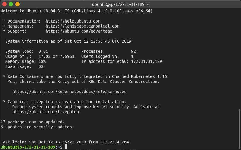Click the red close window button

point(4,4)
